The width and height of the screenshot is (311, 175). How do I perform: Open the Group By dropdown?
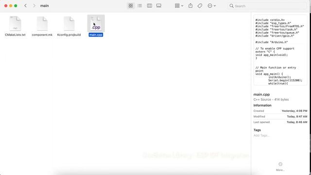point(179,6)
